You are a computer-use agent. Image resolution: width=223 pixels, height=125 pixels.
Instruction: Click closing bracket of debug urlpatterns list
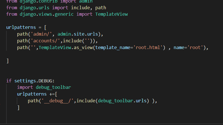click(18, 108)
